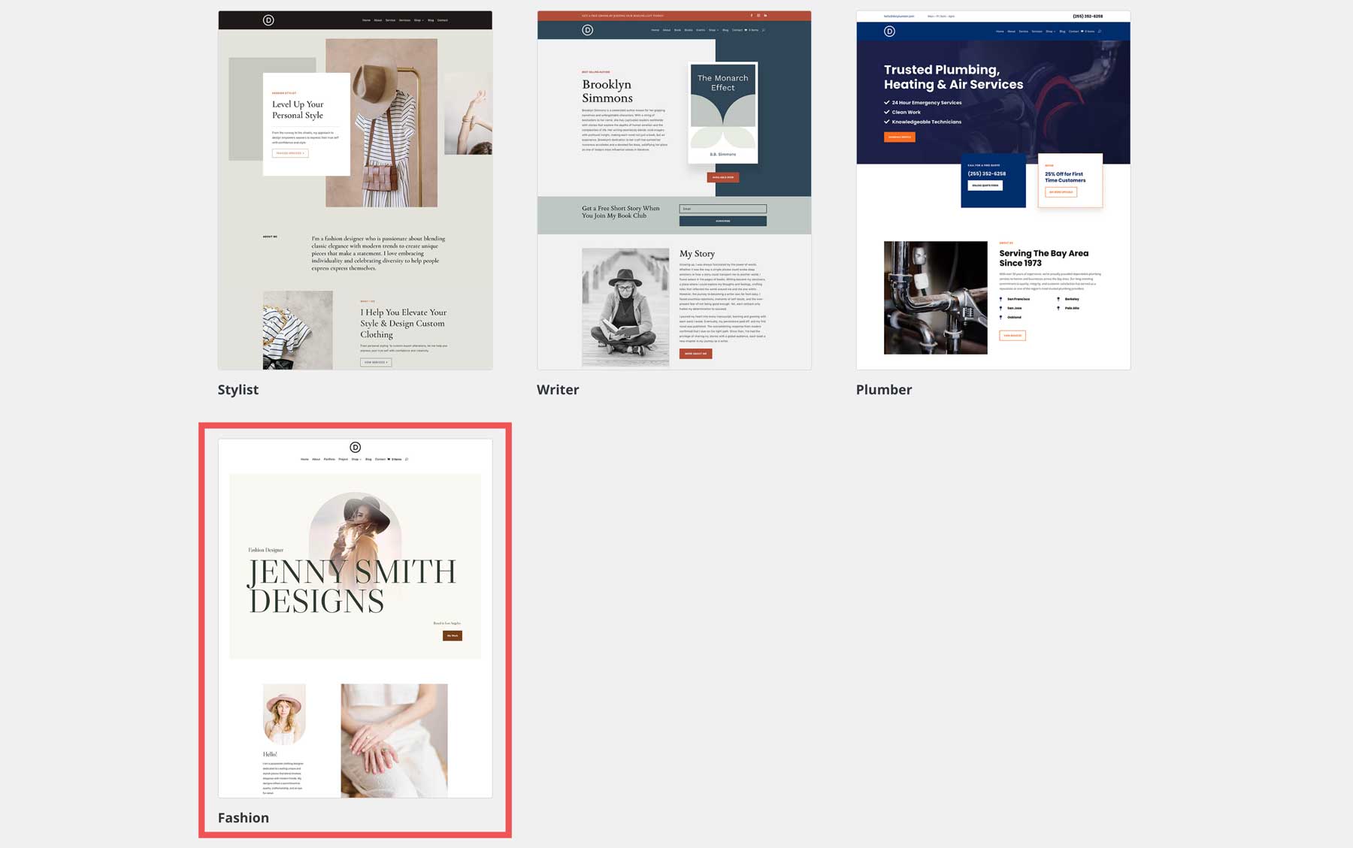This screenshot has width=1353, height=848.
Task: Open the search icon in the Fashion navbar
Action: coord(406,459)
